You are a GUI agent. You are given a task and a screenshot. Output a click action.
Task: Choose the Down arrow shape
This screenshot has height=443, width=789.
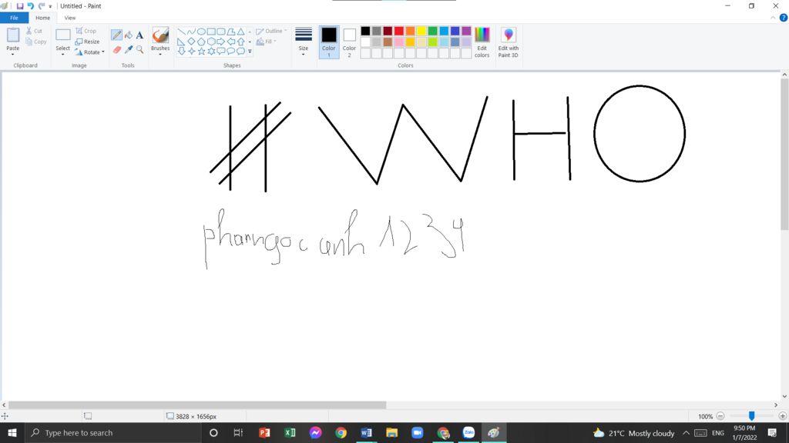pos(182,52)
